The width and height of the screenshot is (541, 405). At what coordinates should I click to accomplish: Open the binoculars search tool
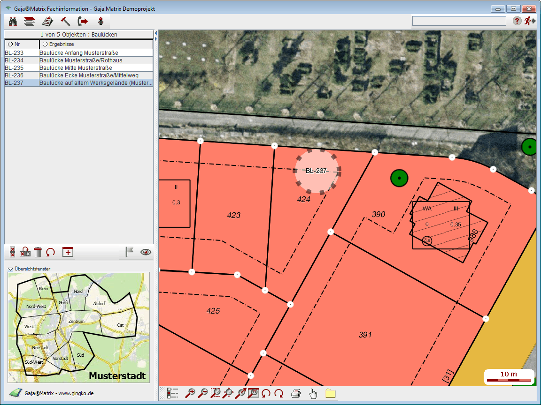tap(13, 21)
